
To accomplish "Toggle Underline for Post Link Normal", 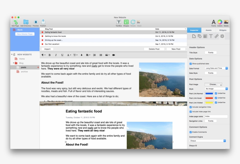I will [216, 93].
